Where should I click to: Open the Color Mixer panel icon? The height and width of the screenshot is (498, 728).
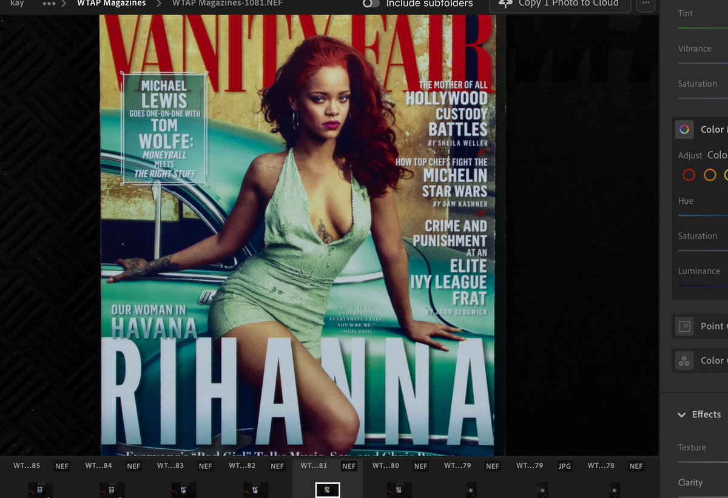pos(684,129)
